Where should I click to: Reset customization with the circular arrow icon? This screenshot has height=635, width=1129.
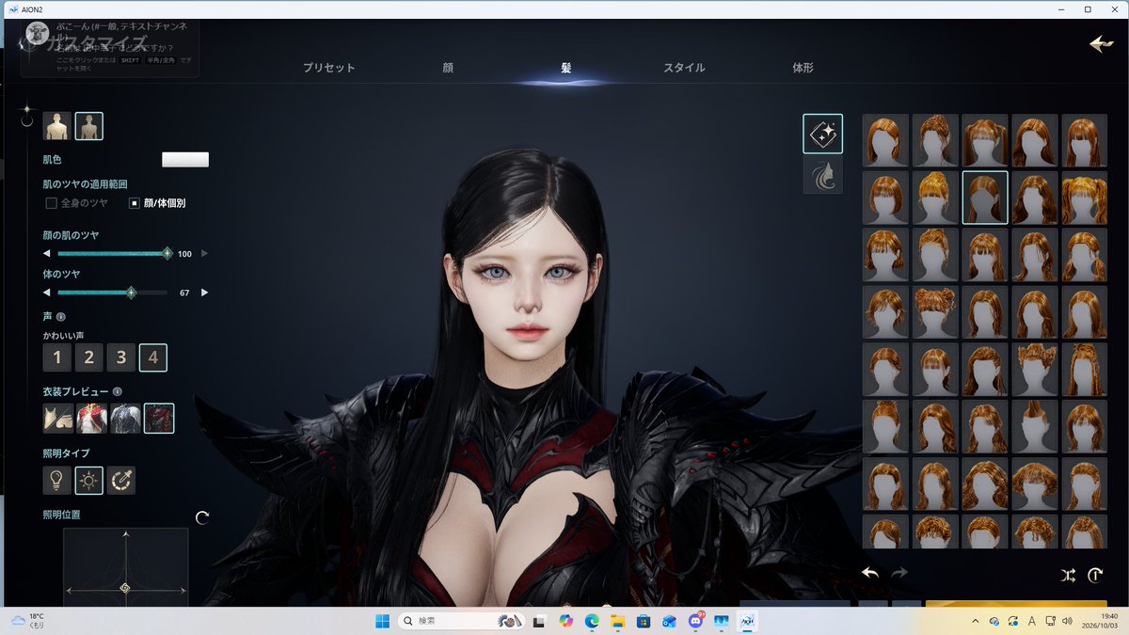coord(1096,575)
